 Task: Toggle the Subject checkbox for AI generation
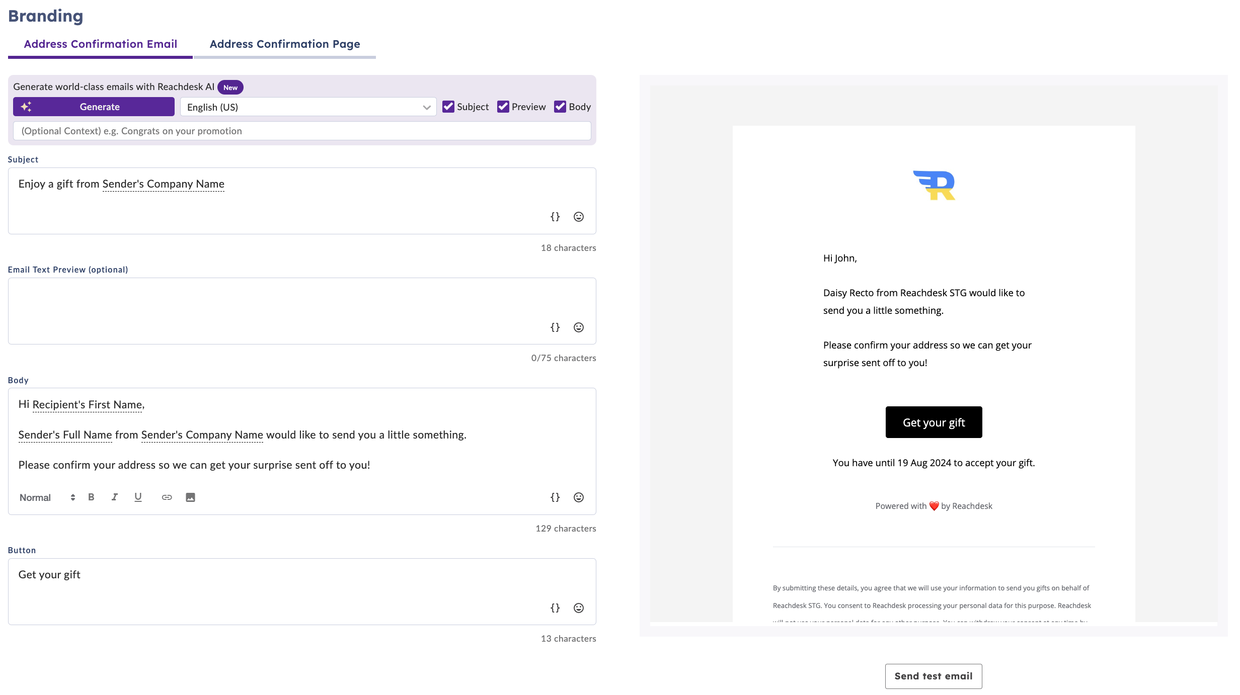pos(448,107)
